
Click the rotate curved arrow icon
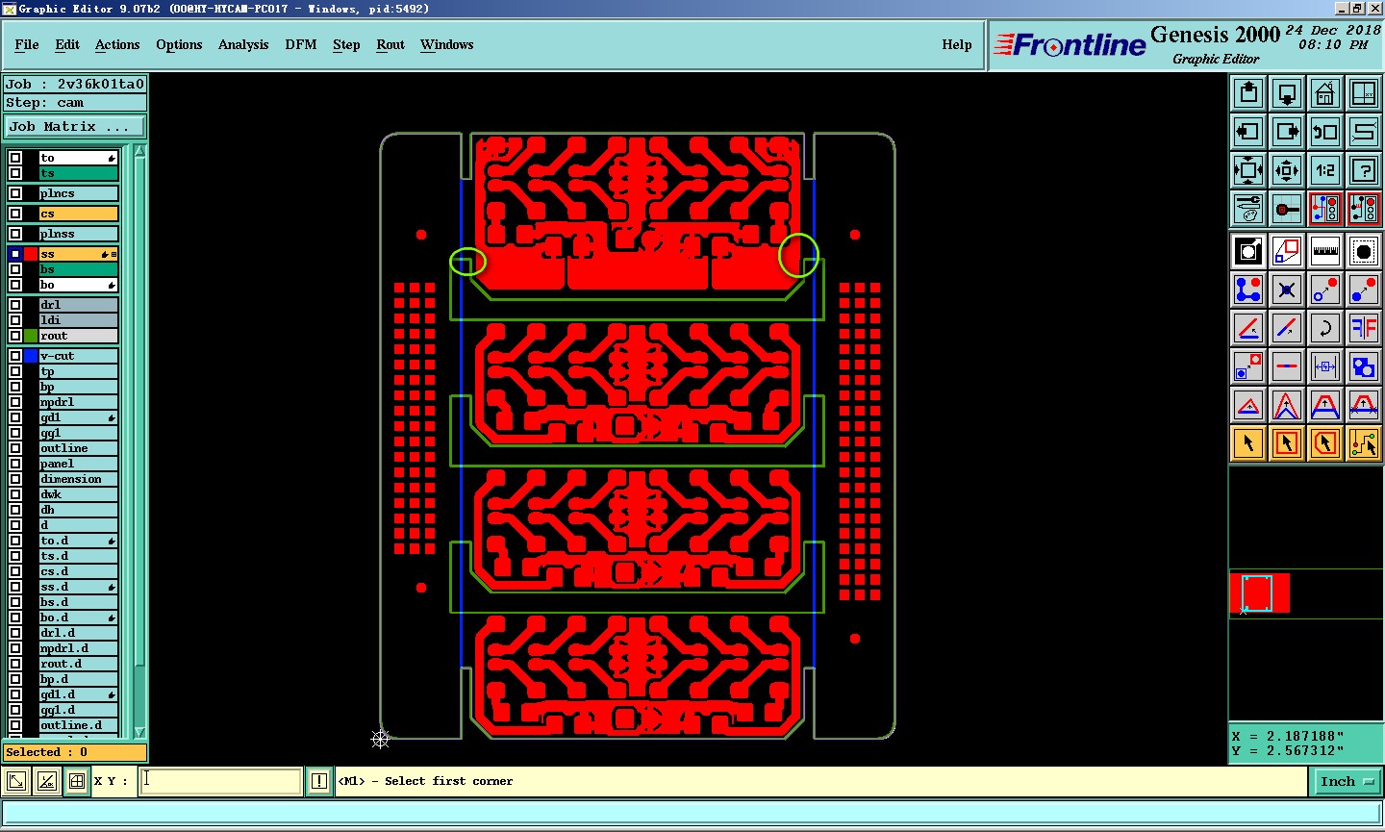(1325, 327)
